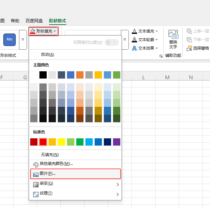The image size is (210, 208).
Task: Select the blue Abc shape style preset
Action: [10, 40]
